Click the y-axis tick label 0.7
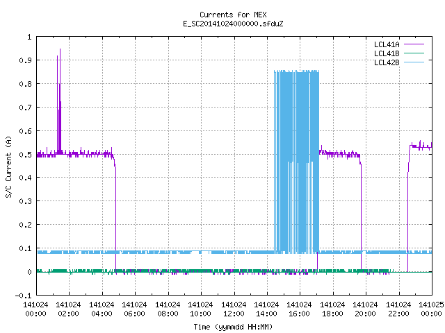The width and height of the screenshot is (445, 333). click(x=25, y=108)
